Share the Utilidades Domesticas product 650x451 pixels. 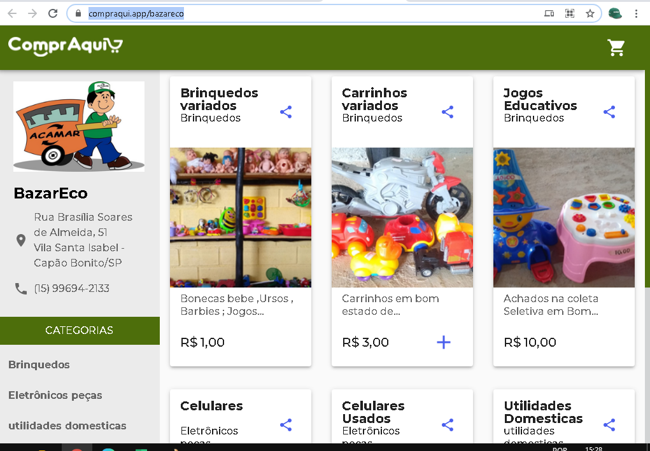609,425
